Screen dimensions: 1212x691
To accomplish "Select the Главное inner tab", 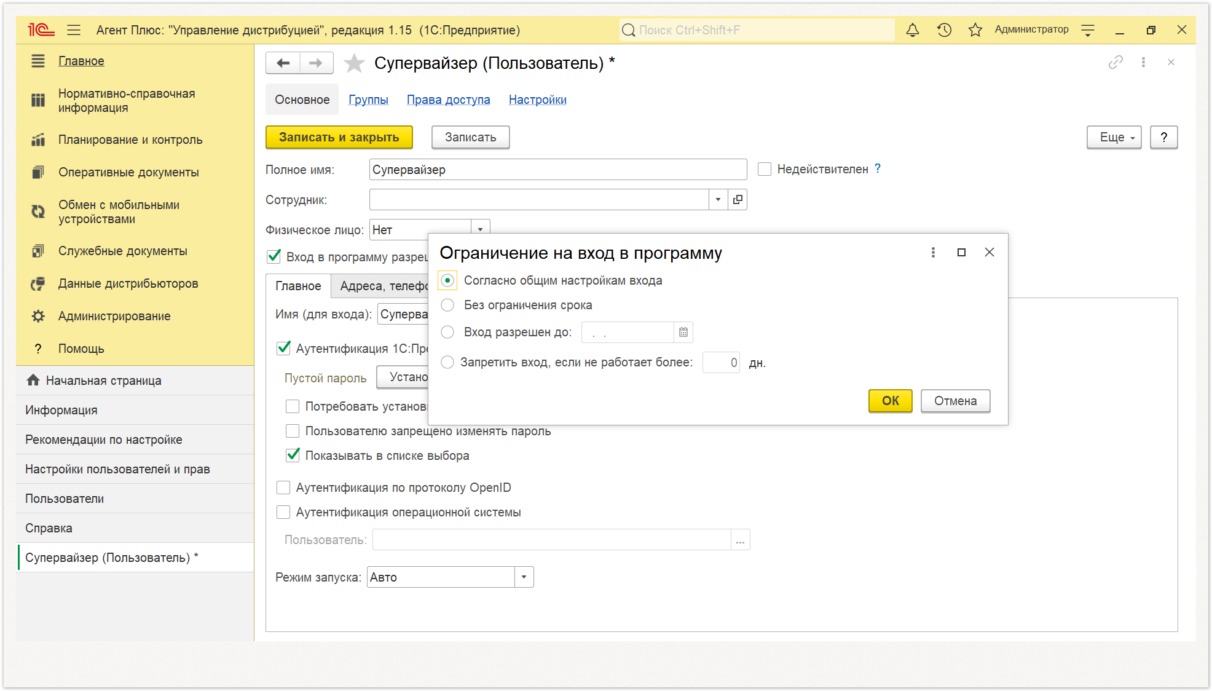I will point(298,286).
